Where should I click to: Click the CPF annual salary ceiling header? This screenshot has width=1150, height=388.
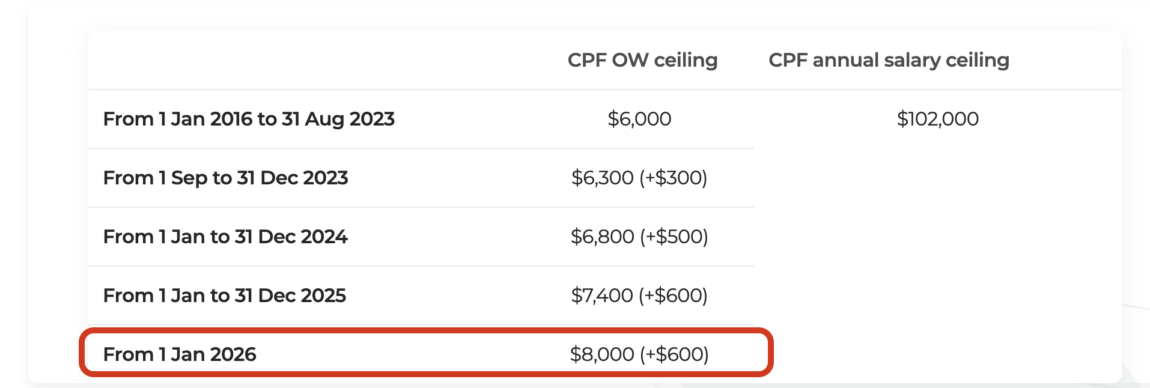click(x=889, y=60)
